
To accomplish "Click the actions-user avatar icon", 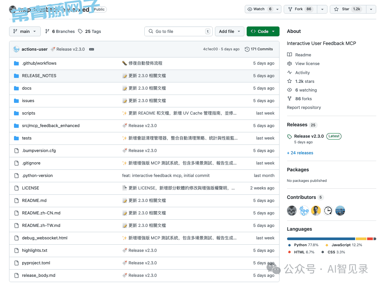I will pos(16,49).
